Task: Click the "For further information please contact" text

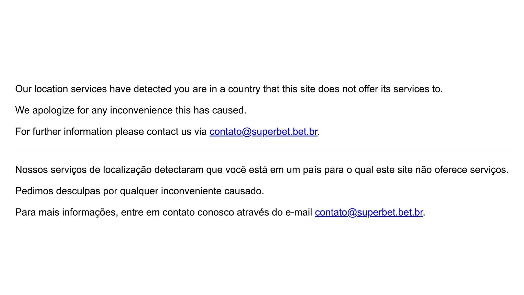Action: tap(111, 132)
